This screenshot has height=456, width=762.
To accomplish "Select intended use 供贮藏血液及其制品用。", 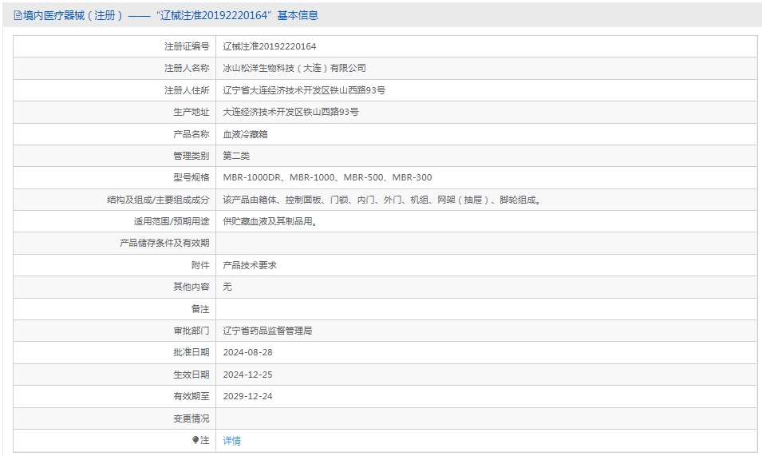I will (x=271, y=221).
